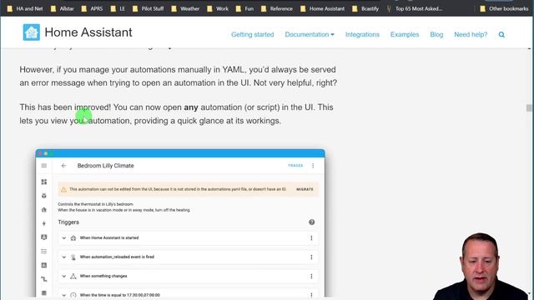534x300 pixels.
Task: Open the Need help? nav link
Action: coord(471,35)
